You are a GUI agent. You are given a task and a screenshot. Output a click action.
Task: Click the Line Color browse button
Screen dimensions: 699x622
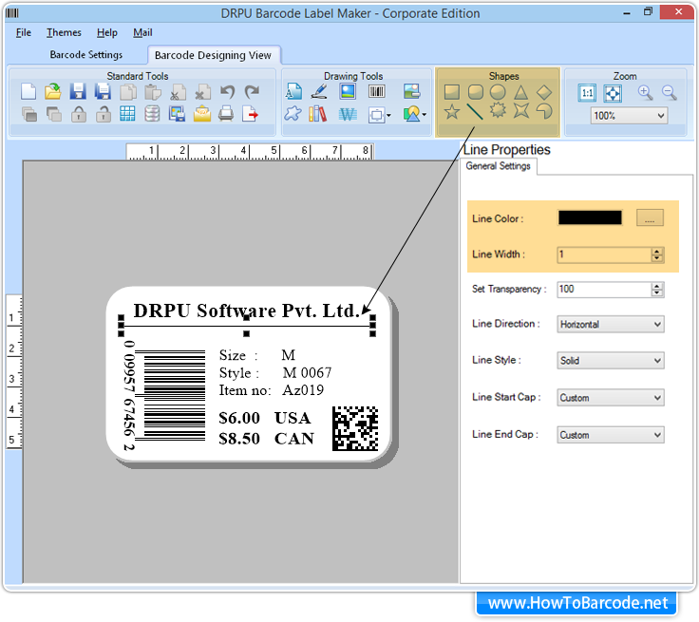(650, 217)
